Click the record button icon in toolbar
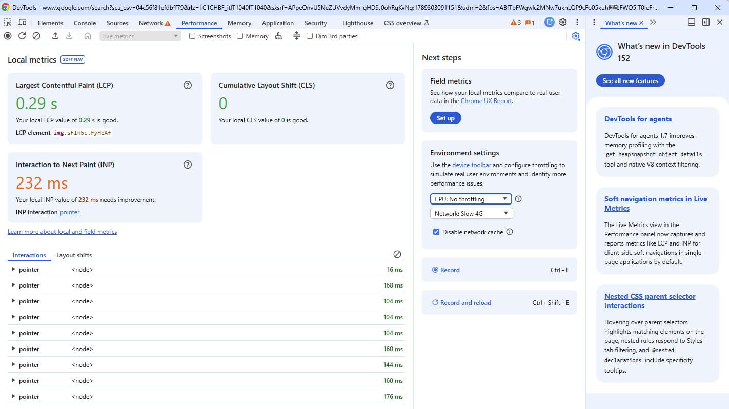 pos(8,36)
